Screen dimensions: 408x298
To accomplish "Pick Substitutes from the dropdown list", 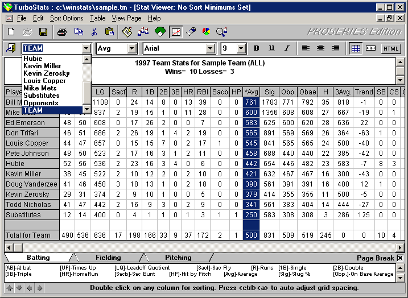I will tap(52, 96).
